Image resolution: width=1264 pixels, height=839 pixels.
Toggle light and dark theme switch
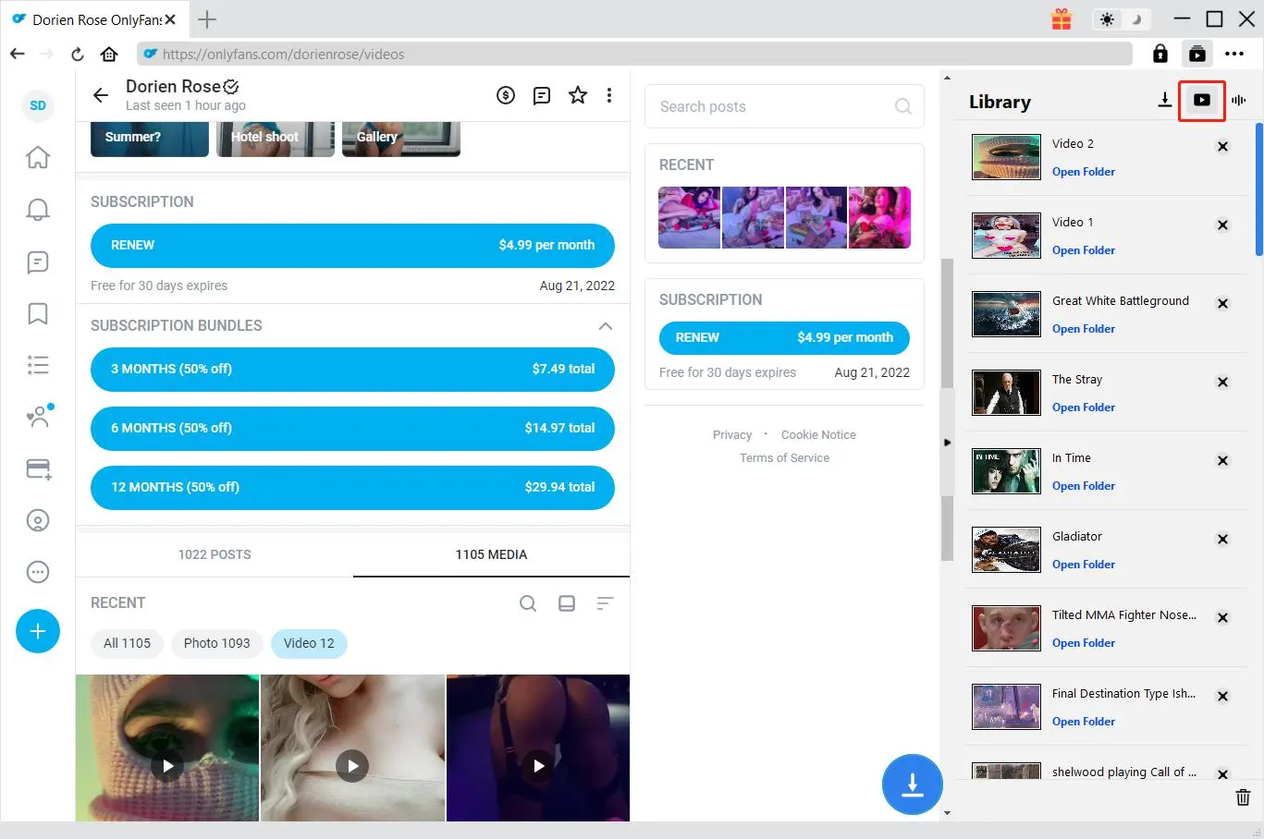pyautogui.click(x=1121, y=19)
